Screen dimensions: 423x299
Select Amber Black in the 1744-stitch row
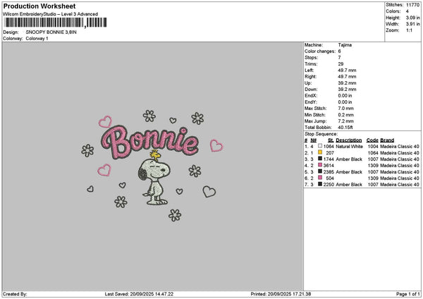pos(349,159)
